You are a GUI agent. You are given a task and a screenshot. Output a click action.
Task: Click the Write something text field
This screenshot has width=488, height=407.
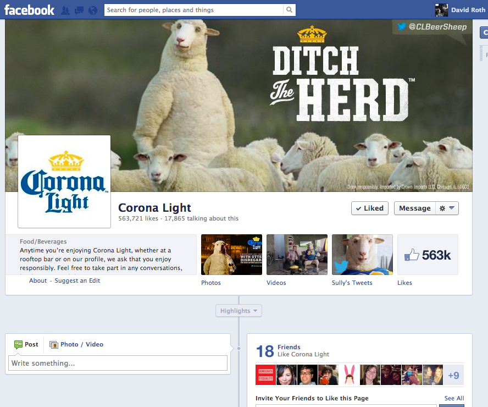pos(118,363)
